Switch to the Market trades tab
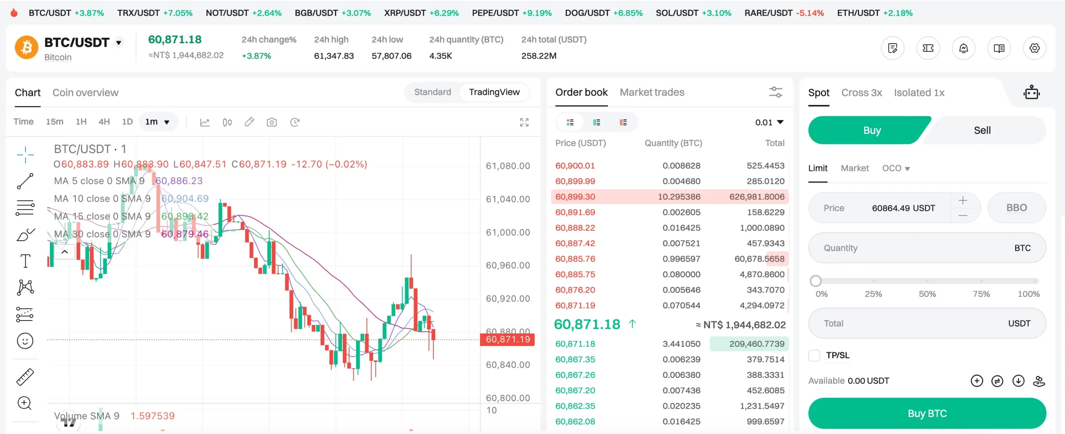Image resolution: width=1065 pixels, height=434 pixels. pyautogui.click(x=651, y=92)
